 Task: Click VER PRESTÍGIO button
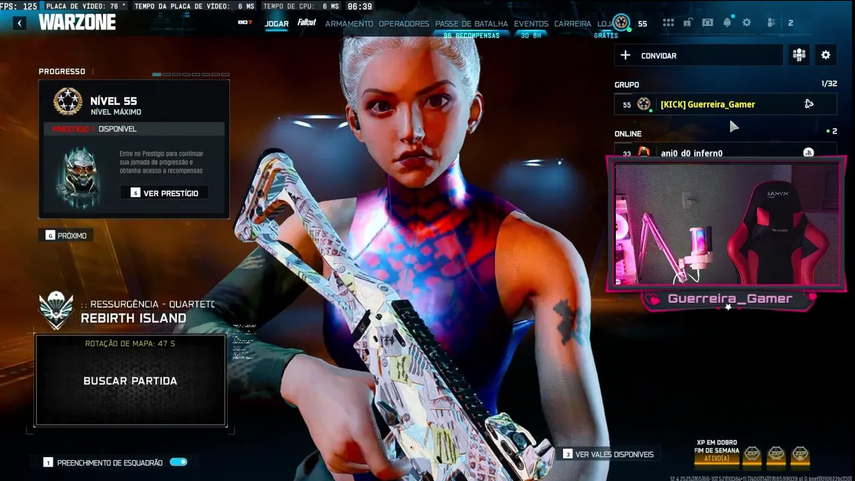[164, 192]
